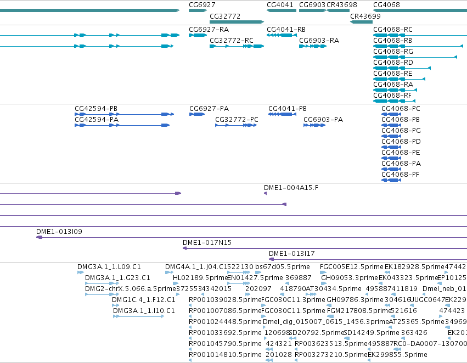Click transcript CG4068-RE
This screenshot has width=467, height=363.
pyautogui.click(x=392, y=74)
